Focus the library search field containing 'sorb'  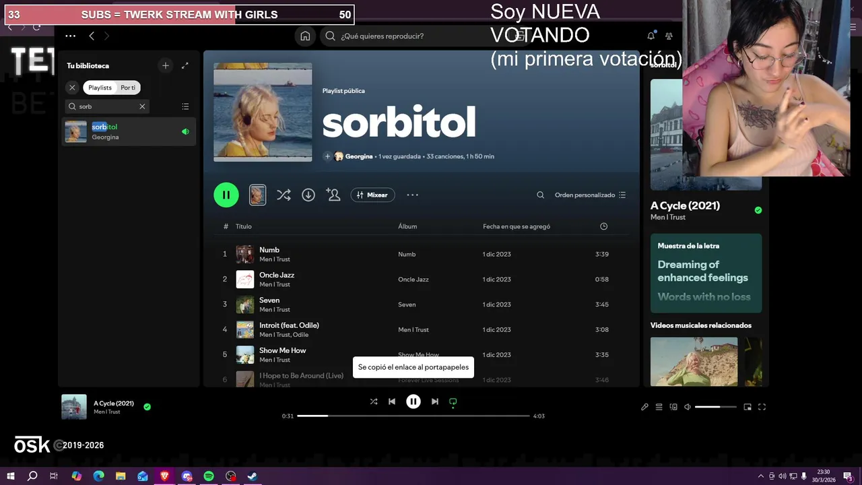(x=107, y=106)
